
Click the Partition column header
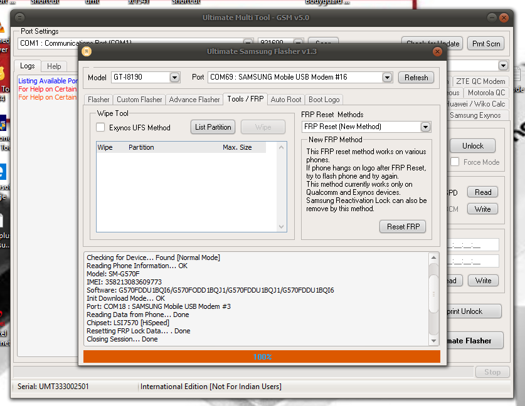[141, 147]
